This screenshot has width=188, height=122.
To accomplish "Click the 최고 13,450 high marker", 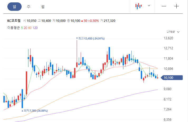I will tap(90, 38).
